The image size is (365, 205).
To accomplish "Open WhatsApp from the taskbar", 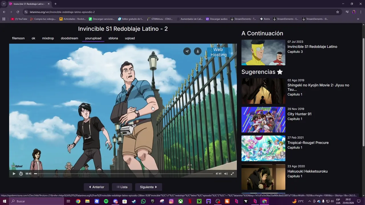I will [143, 201].
